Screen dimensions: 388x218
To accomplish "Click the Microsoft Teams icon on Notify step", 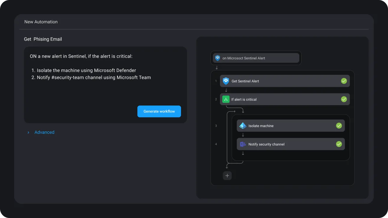I will coord(243,144).
